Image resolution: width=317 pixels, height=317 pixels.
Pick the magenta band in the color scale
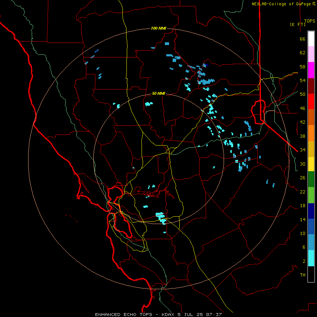pyautogui.click(x=311, y=70)
